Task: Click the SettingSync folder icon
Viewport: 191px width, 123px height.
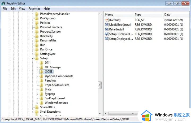Action: (x=37, y=54)
